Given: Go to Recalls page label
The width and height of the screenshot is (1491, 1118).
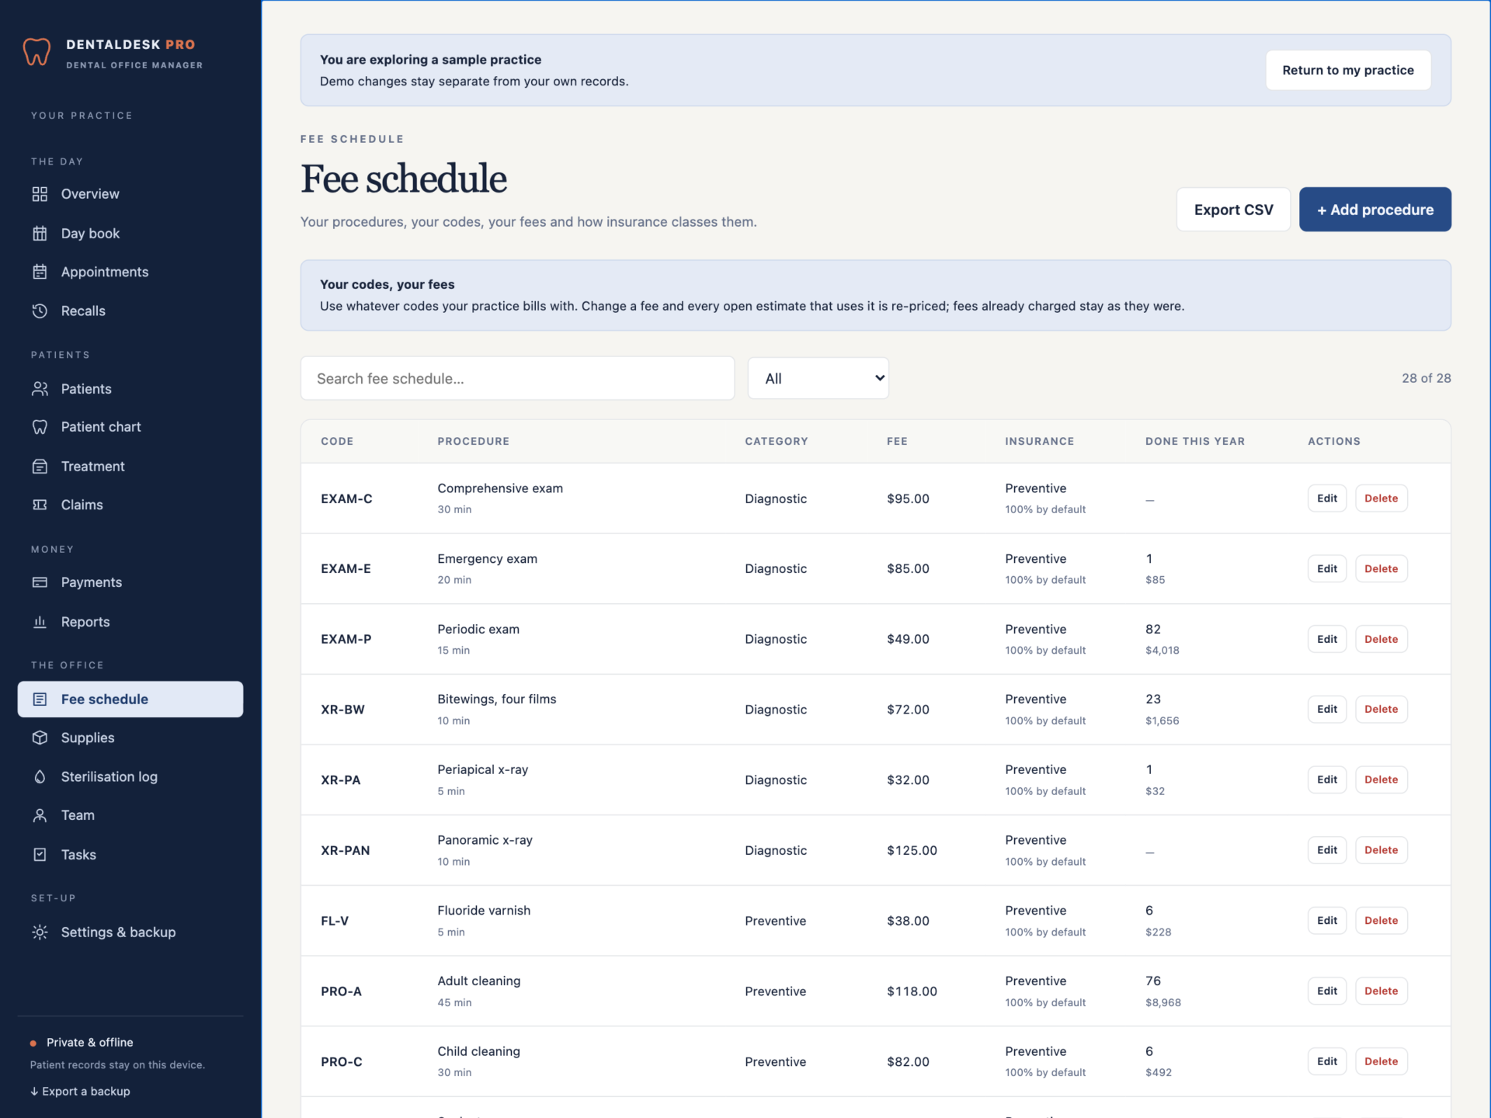Looking at the screenshot, I should tap(83, 311).
